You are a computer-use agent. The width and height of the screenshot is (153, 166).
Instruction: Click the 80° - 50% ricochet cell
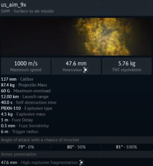pos(76,147)
